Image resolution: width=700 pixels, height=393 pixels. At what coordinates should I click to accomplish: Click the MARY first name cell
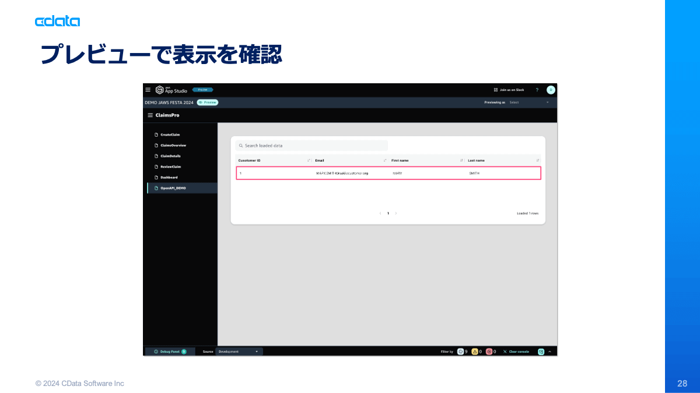[x=397, y=174]
